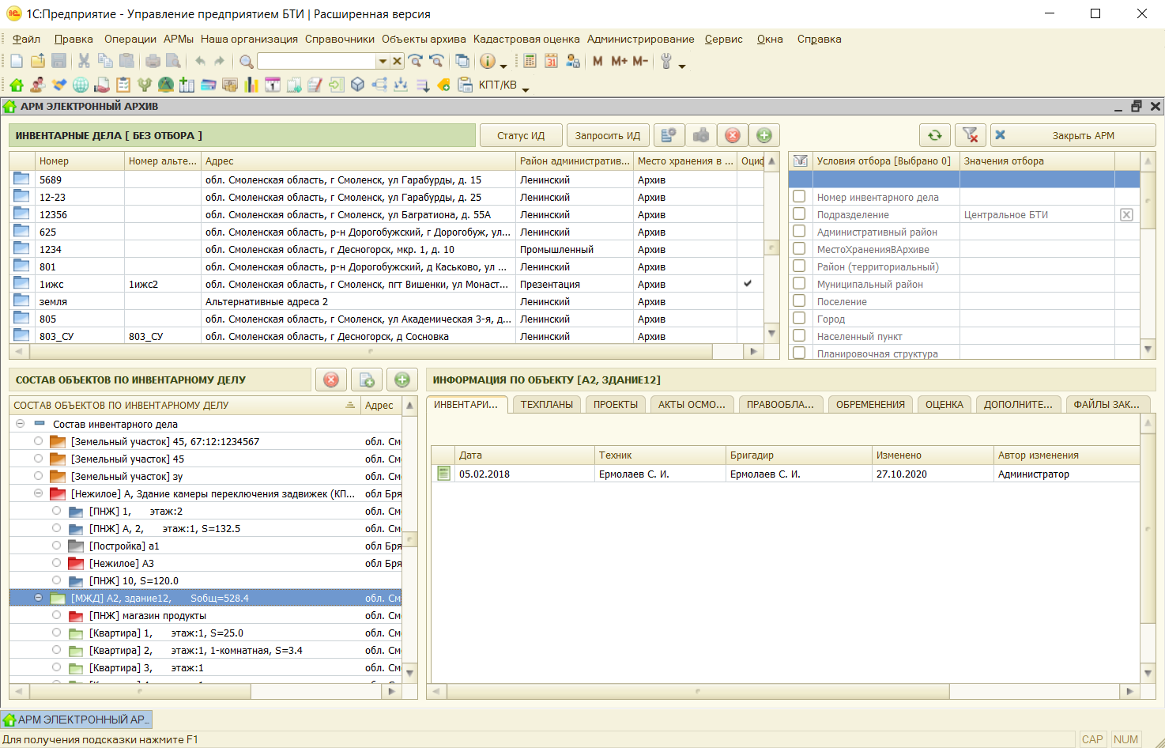
Task: Collapse 'Состав инвентарного дела' tree root
Action: (20, 424)
